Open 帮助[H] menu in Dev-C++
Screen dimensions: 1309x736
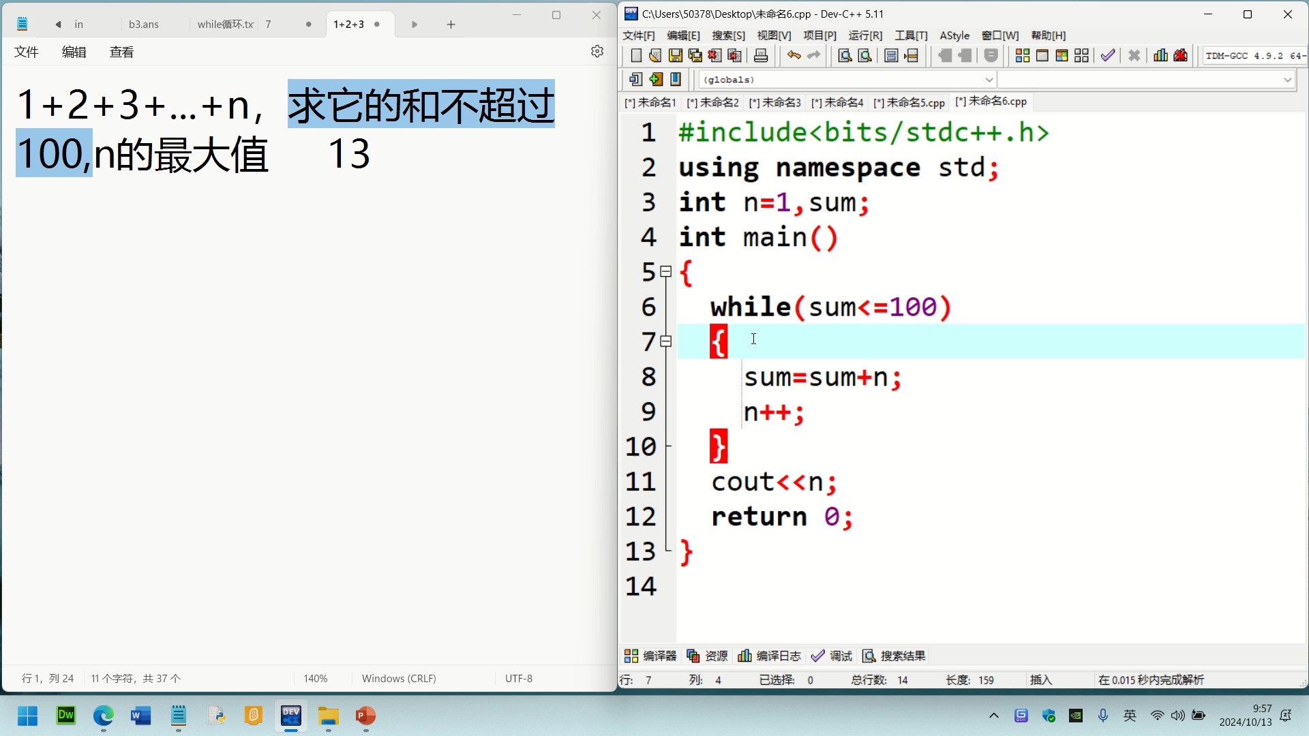click(x=1048, y=35)
